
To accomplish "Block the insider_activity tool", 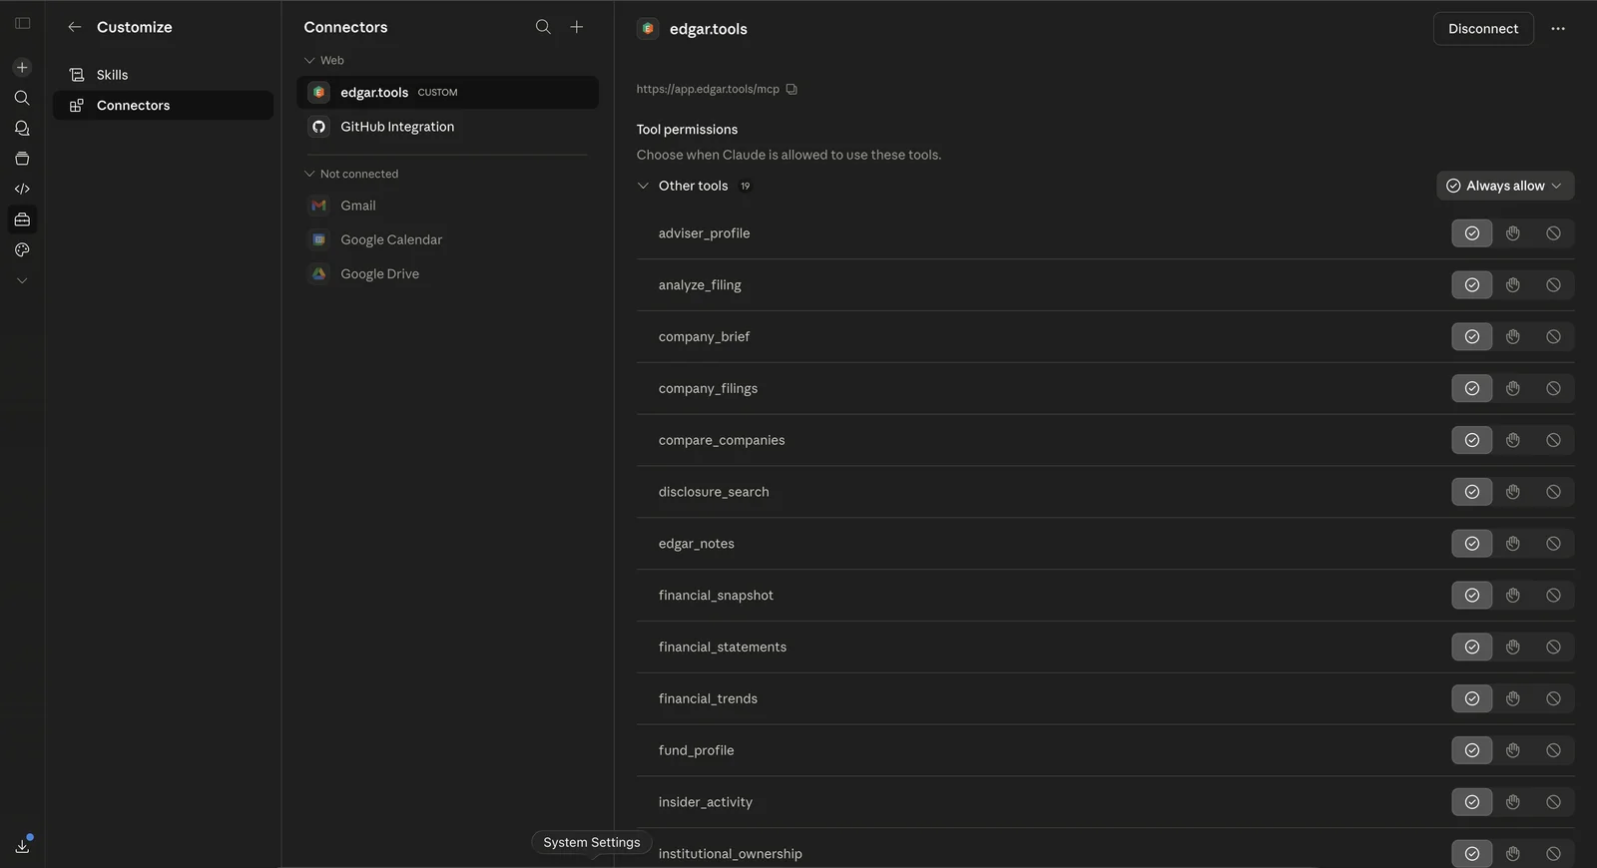I will pyautogui.click(x=1554, y=802).
